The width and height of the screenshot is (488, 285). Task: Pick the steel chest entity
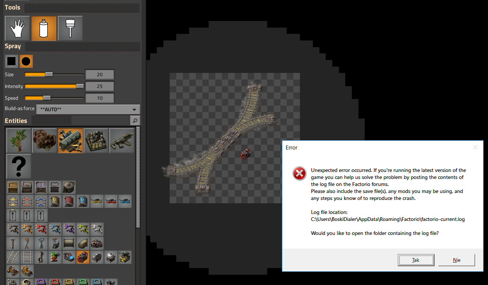(41, 187)
